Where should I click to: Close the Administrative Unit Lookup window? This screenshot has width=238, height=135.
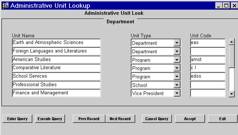(x=234, y=6)
